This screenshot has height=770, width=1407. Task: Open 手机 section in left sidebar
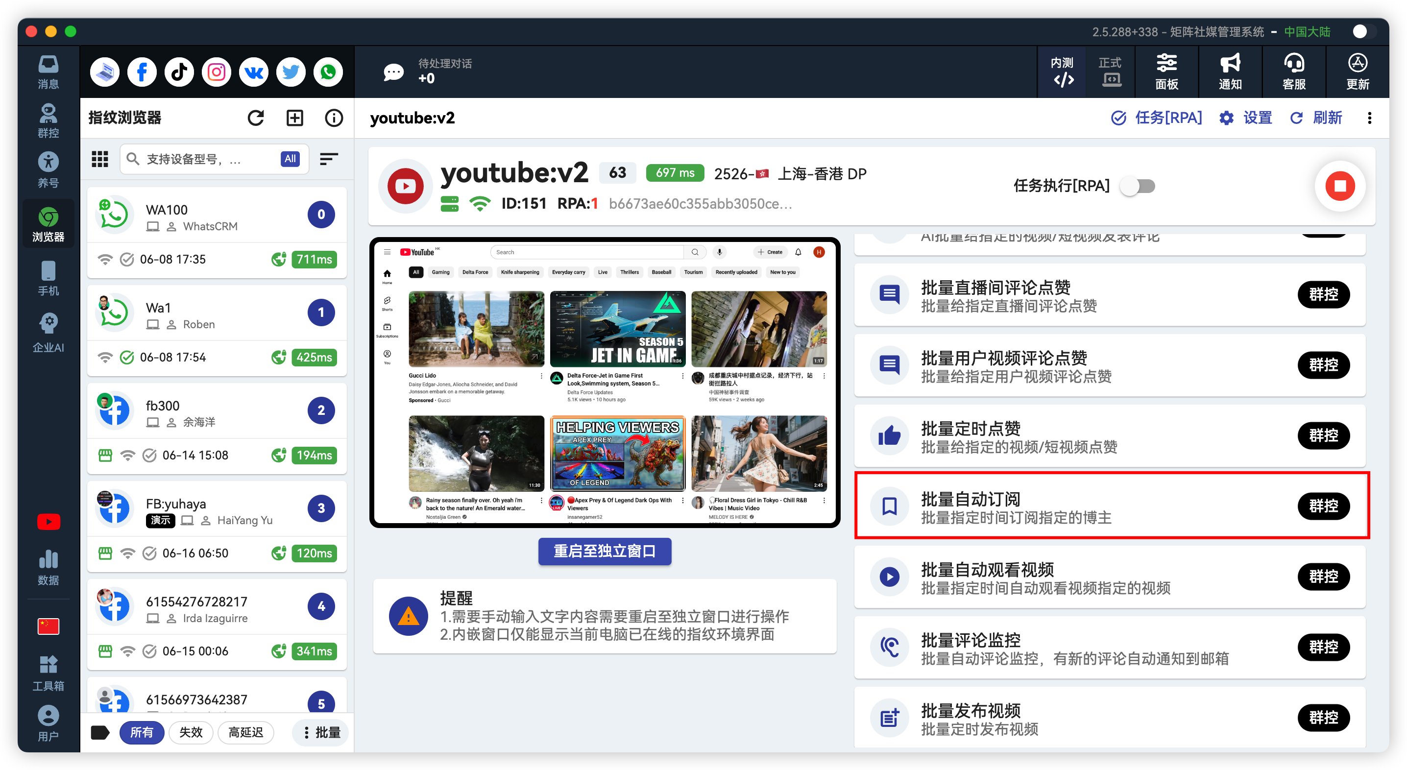[48, 279]
